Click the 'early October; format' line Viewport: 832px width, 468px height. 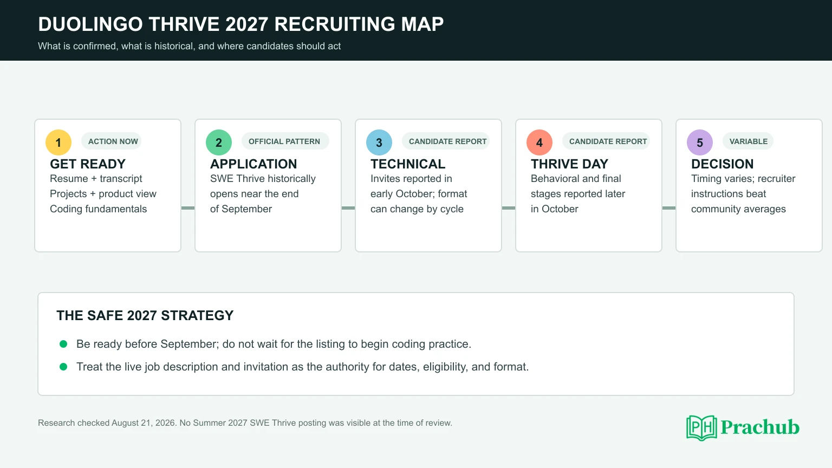click(x=419, y=194)
